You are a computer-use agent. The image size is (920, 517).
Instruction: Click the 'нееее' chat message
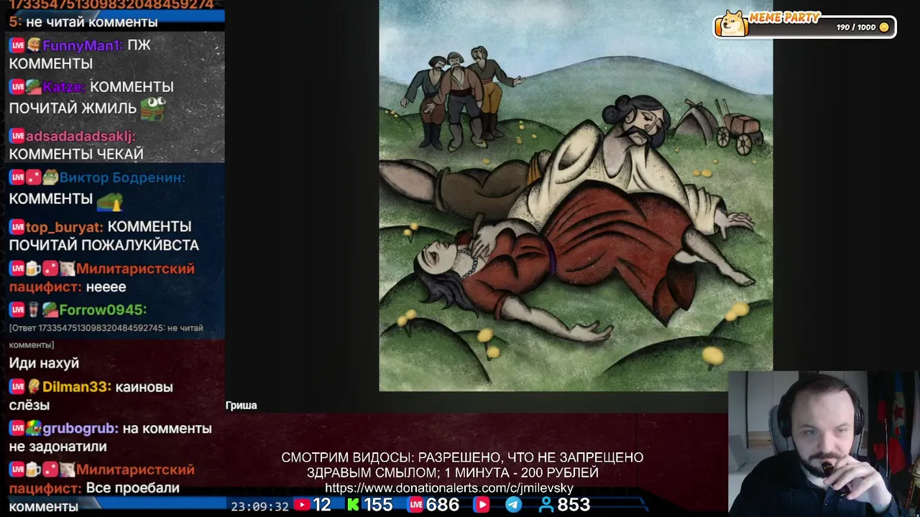(x=106, y=287)
